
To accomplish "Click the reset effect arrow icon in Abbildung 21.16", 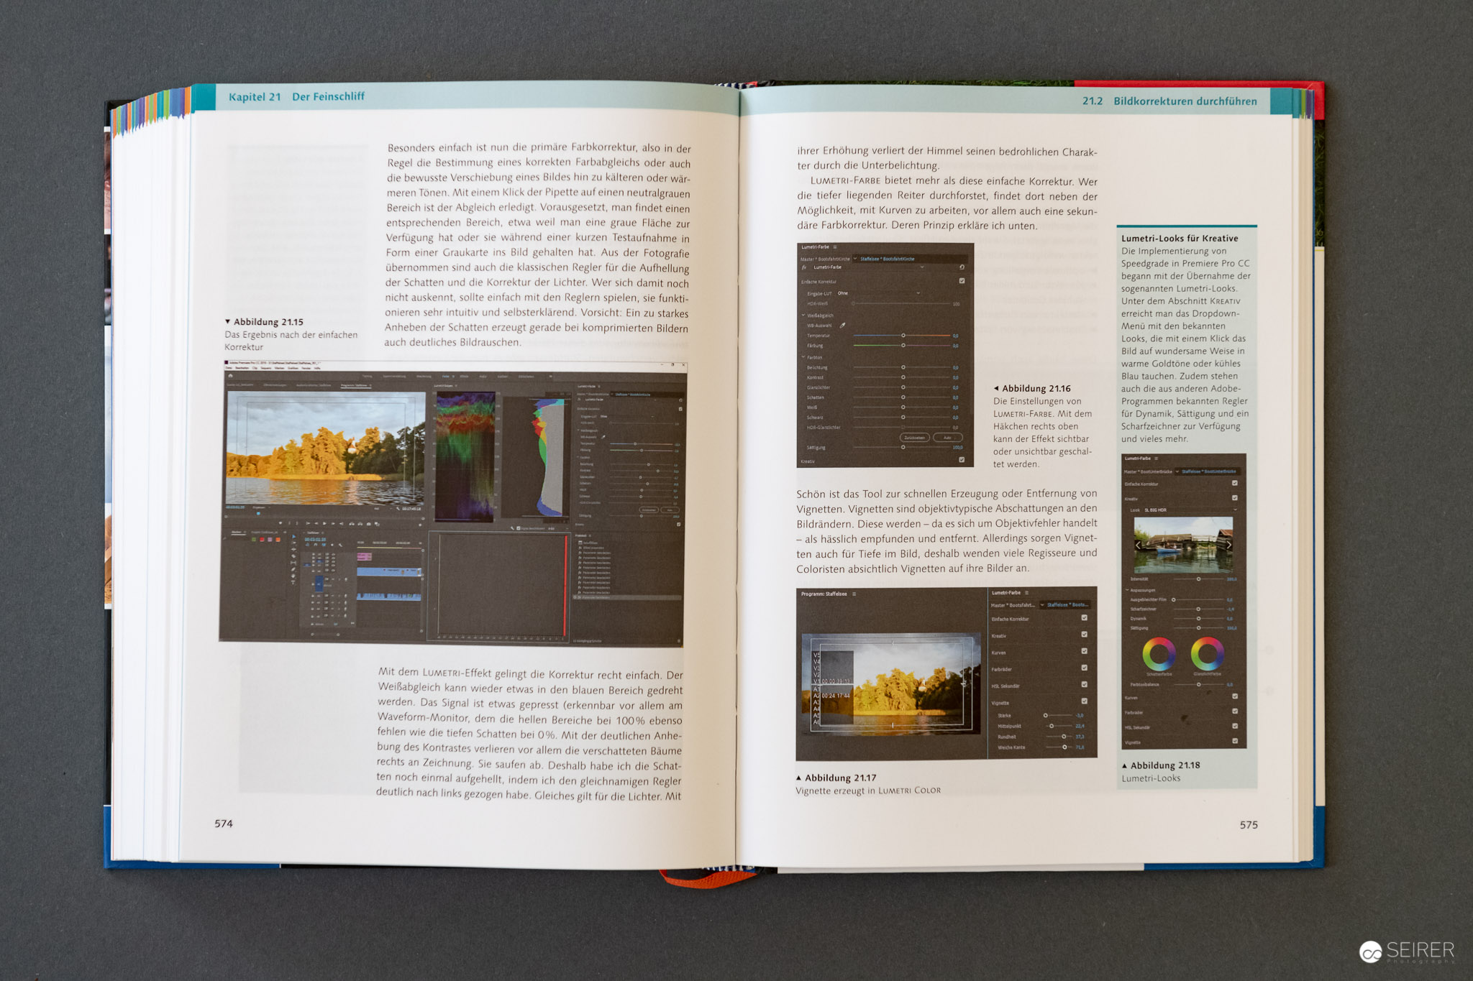I will [x=962, y=267].
